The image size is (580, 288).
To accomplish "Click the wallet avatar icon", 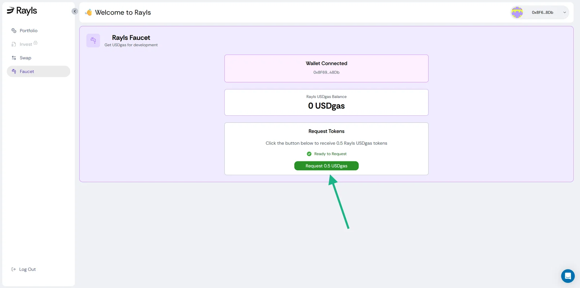I will tap(517, 12).
